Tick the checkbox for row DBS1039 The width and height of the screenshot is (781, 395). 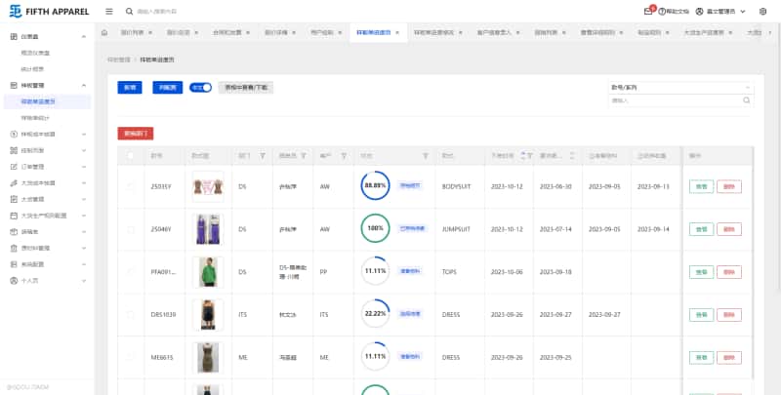(132, 314)
